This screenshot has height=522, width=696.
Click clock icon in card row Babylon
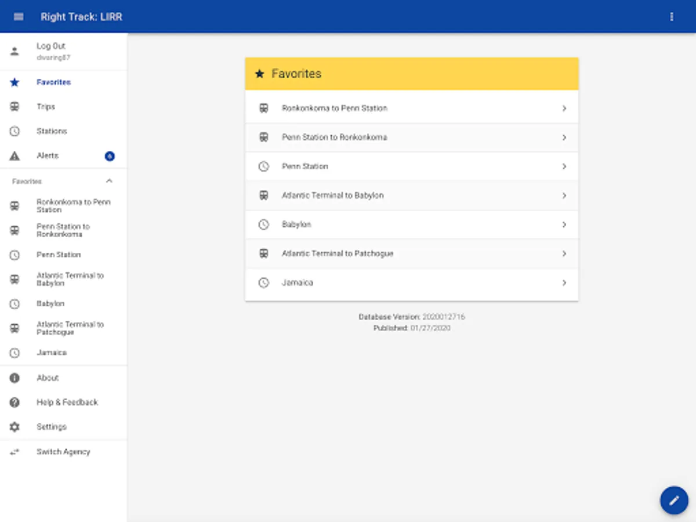(263, 224)
